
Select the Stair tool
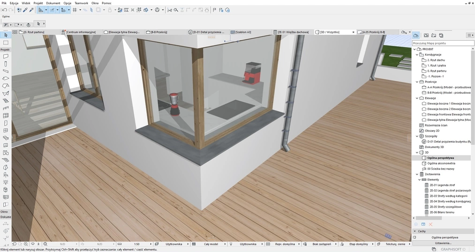point(6,101)
